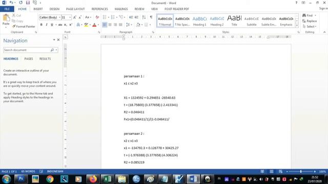The height and width of the screenshot is (184, 328).
Task: Apply the Heading 1 style
Action: (x=199, y=21)
